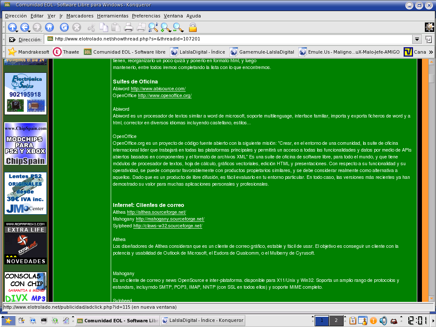Decrease font size with zoom-out magnifier
The width and height of the screenshot is (436, 327).
tap(177, 27)
